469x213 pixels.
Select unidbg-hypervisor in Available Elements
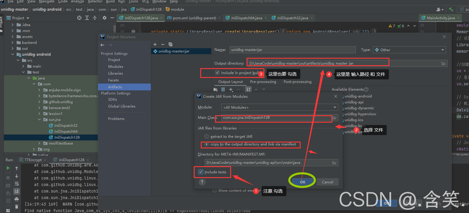pyautogui.click(x=360, y=114)
